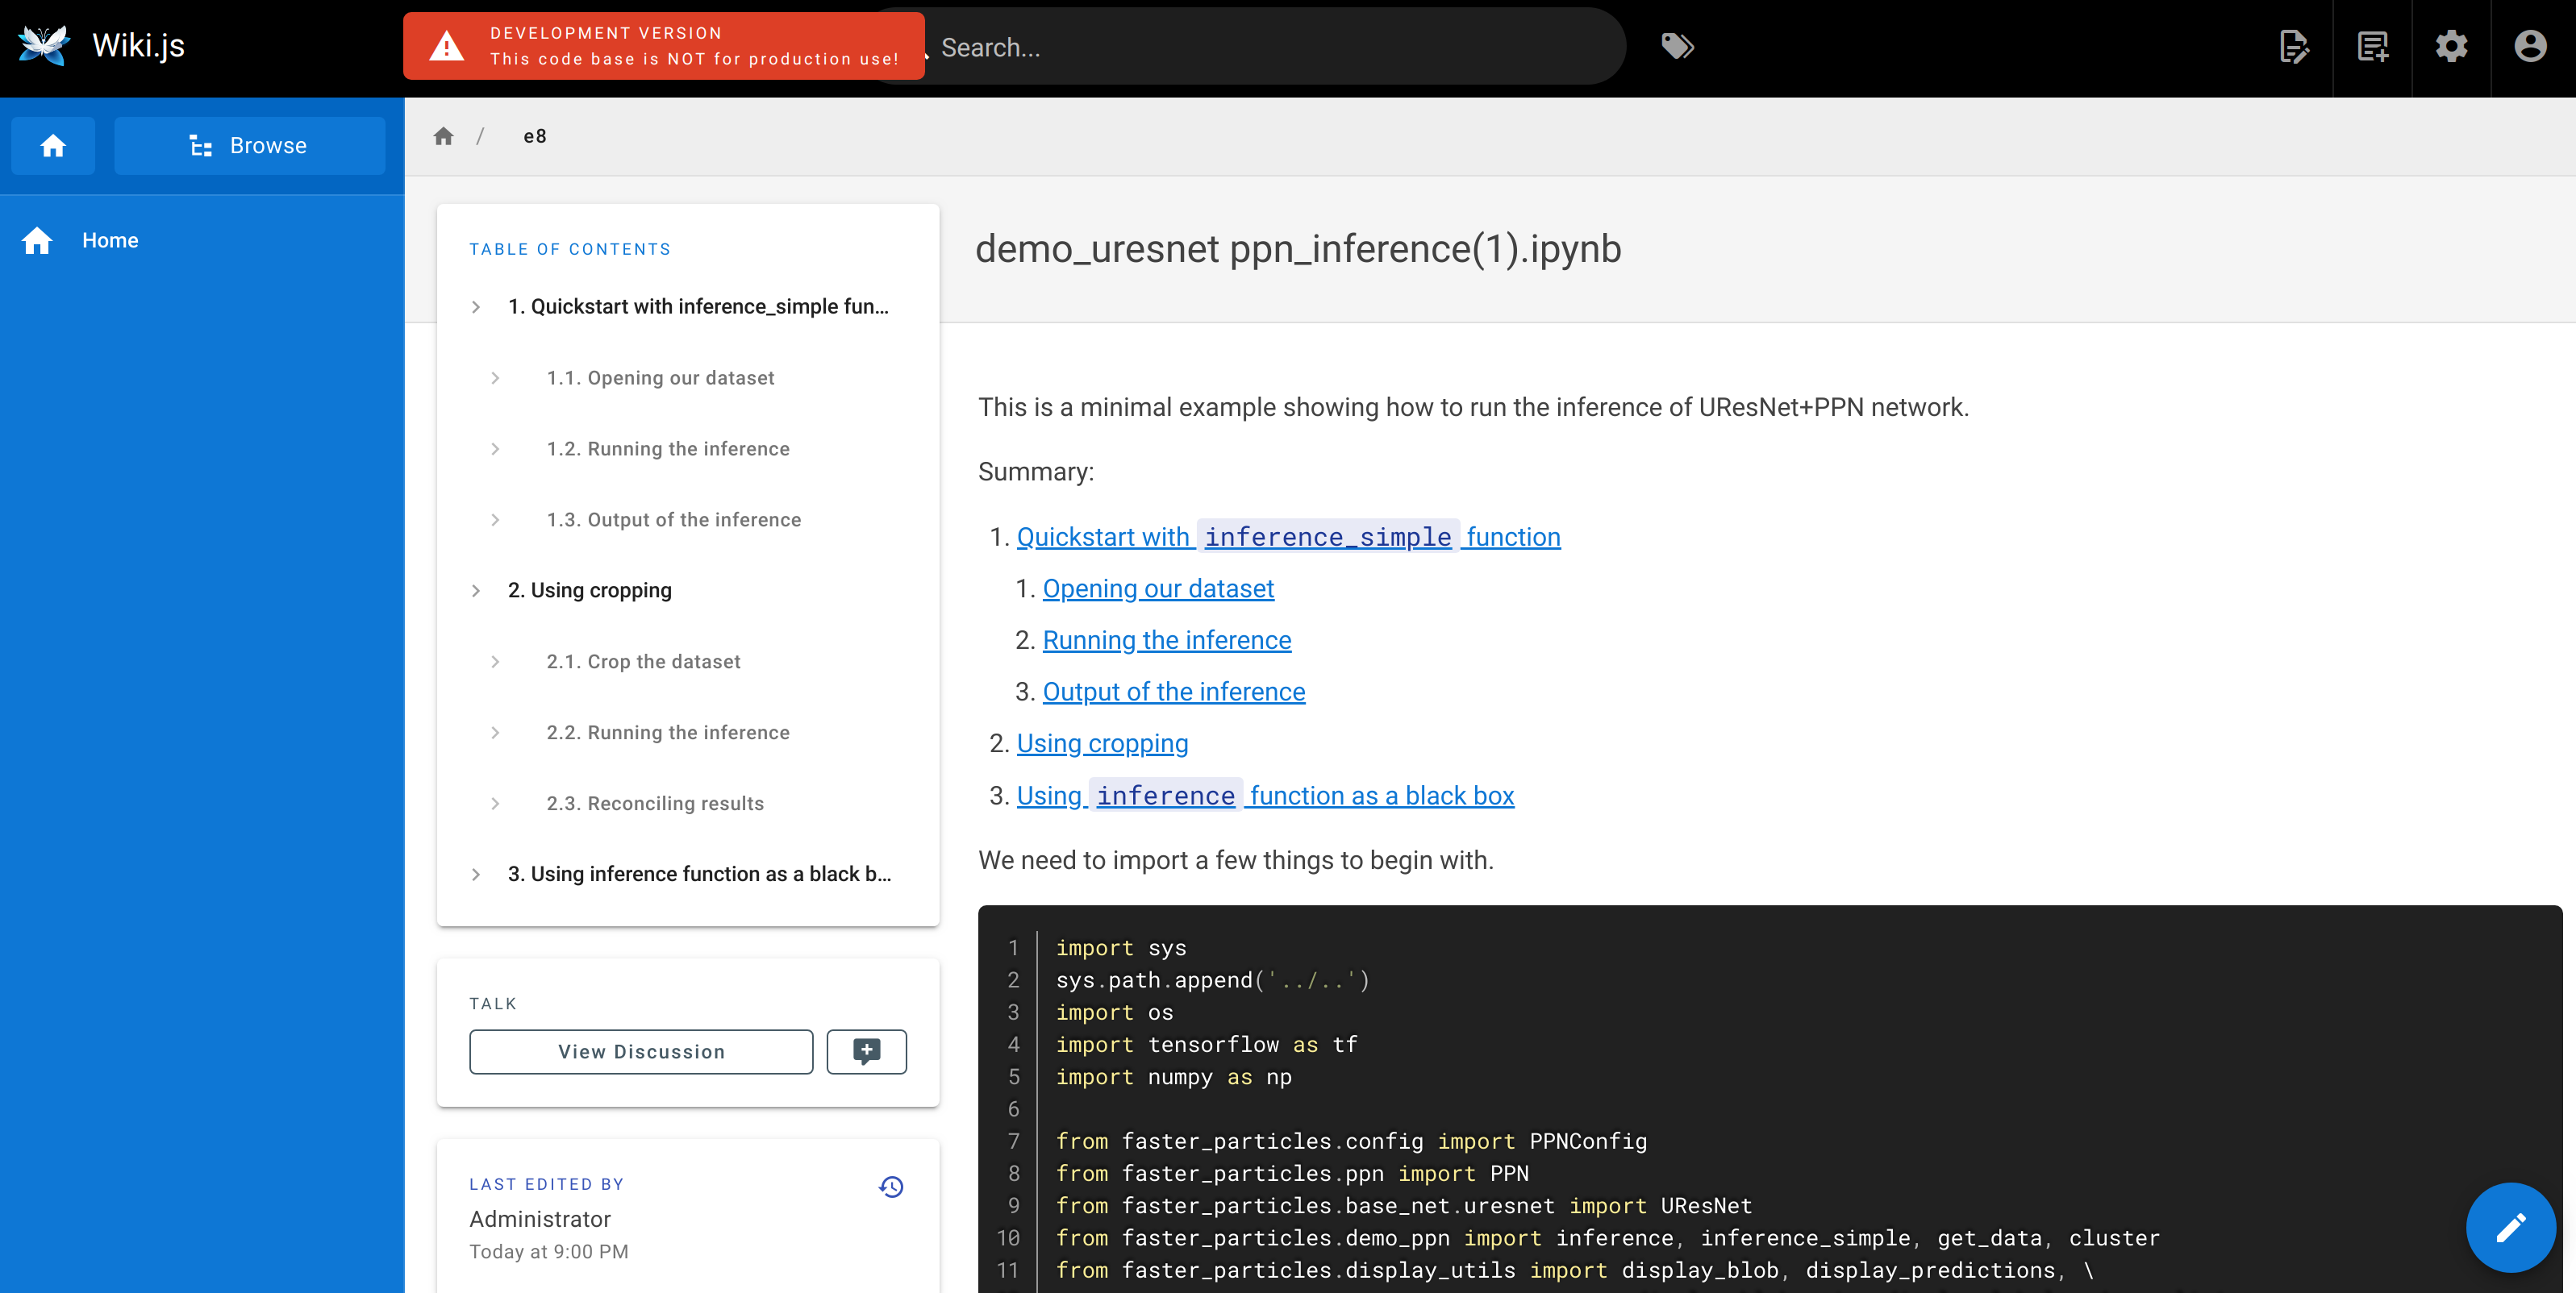Select Home in the sidebar navigation
Viewport: 2576px width, 1293px height.
110,241
